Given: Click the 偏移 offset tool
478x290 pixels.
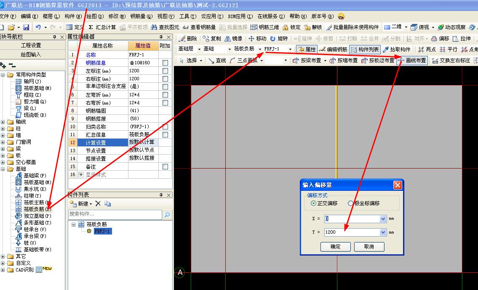Looking at the screenshot, I should 440,38.
